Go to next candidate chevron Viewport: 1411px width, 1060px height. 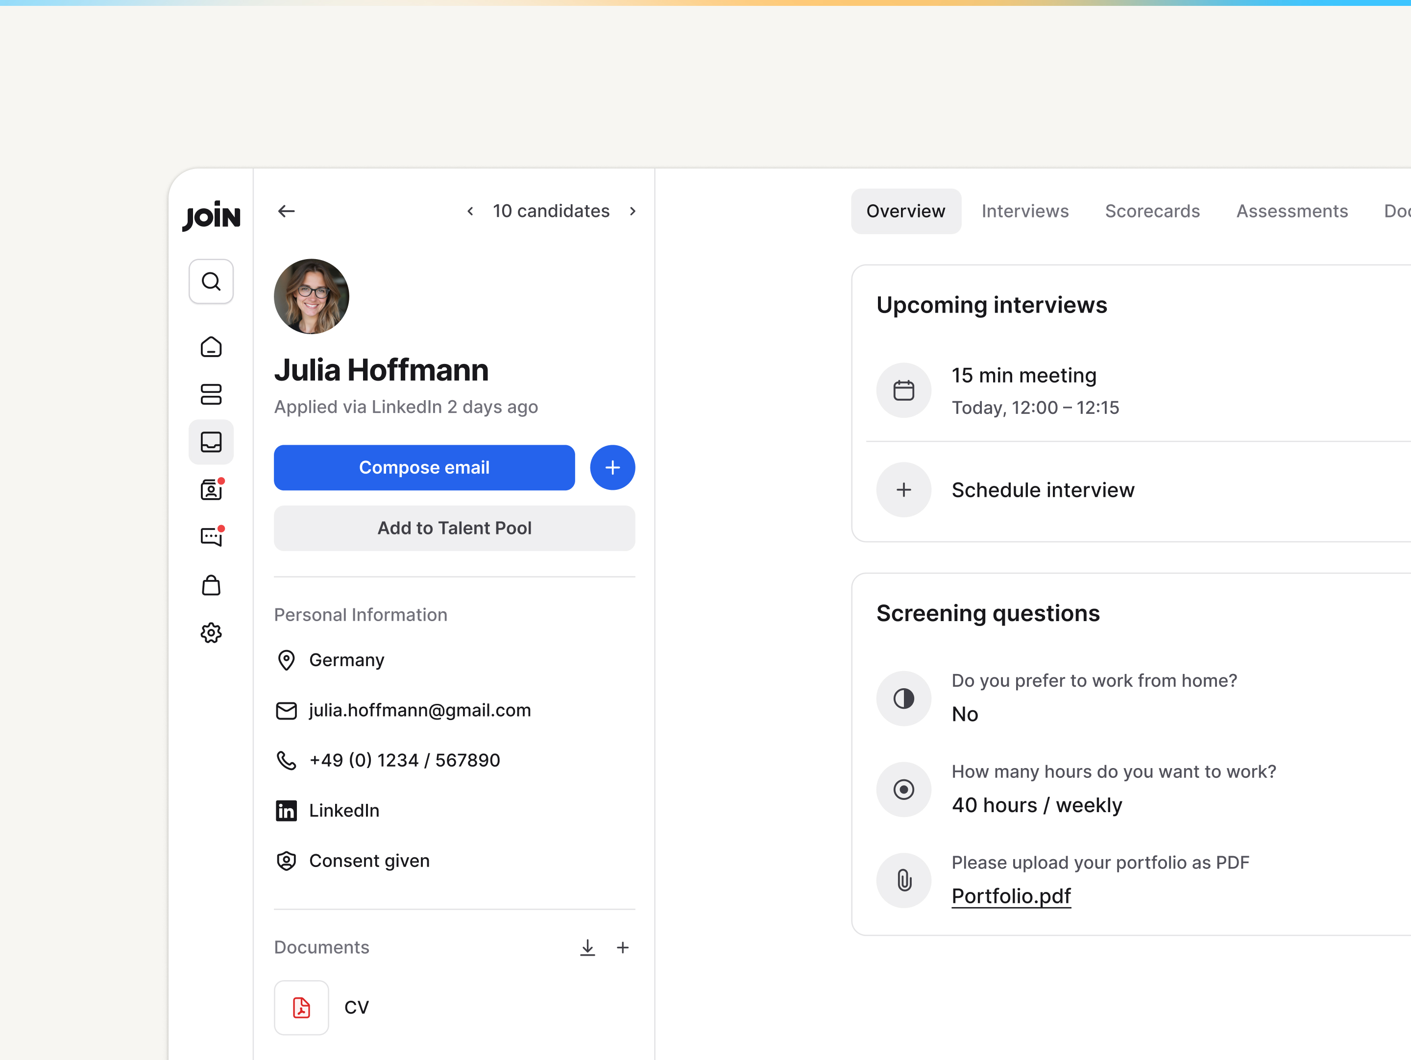(632, 211)
